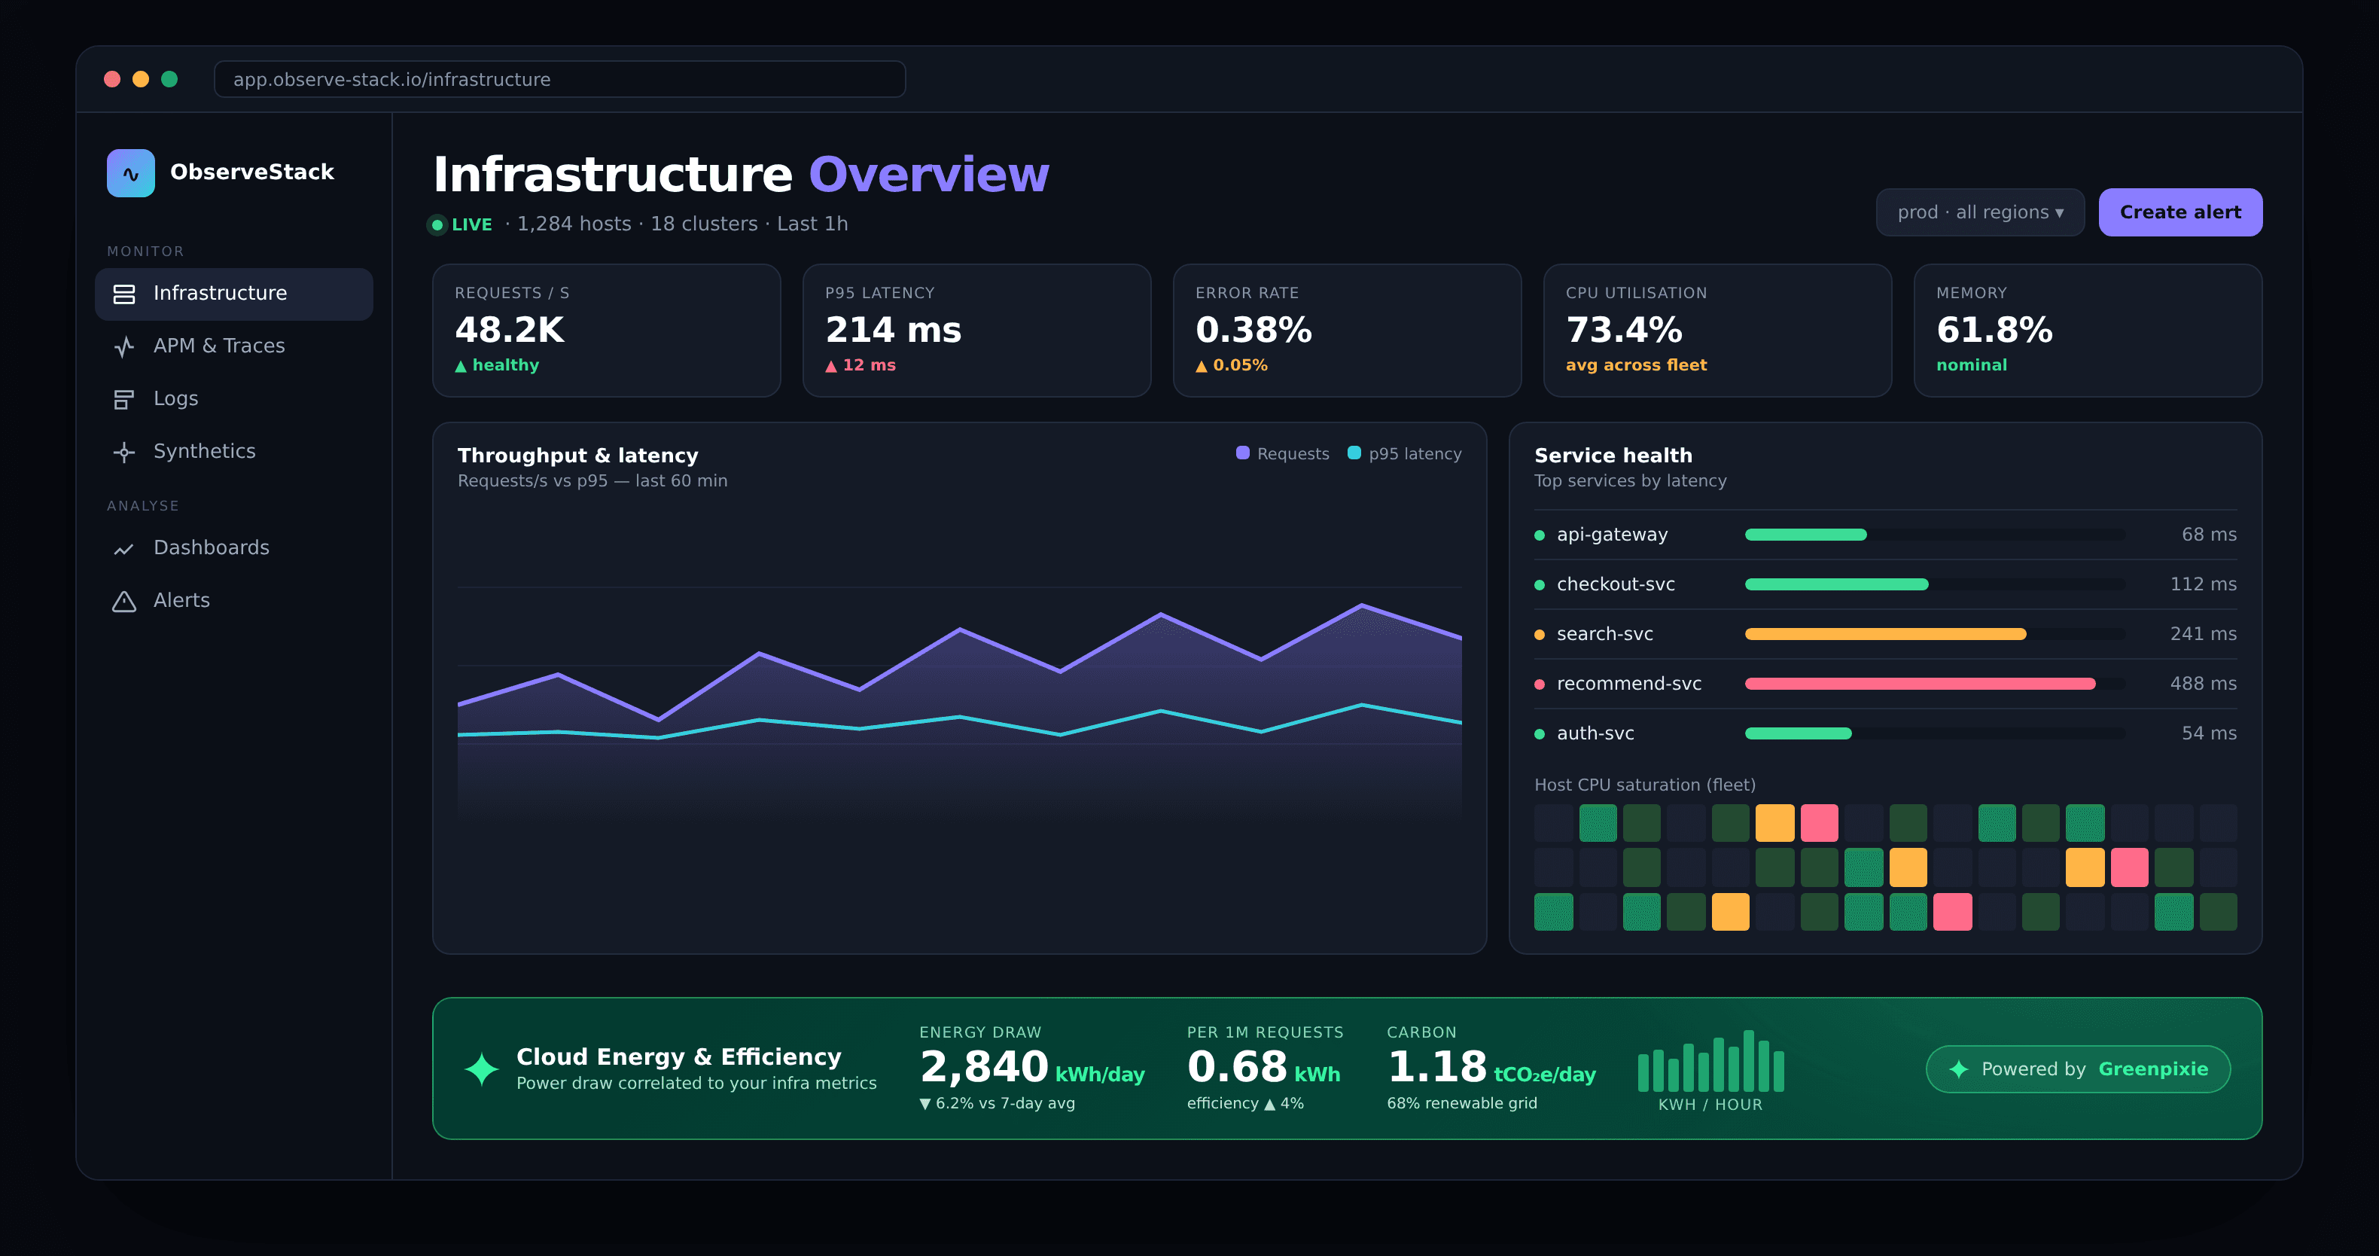Click the Dashboards trend line icon
This screenshot has height=1256, width=2379.
(123, 549)
